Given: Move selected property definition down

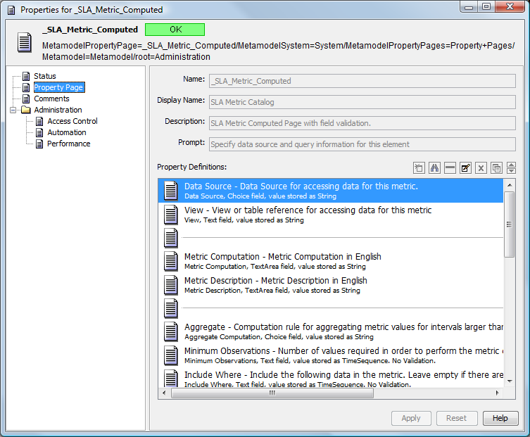Looking at the screenshot, I should click(512, 171).
